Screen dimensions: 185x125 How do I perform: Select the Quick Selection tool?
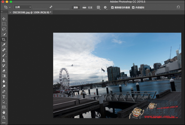click(4, 34)
